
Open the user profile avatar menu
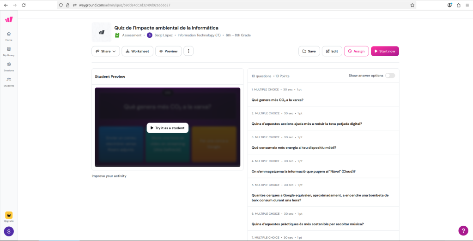click(x=9, y=231)
